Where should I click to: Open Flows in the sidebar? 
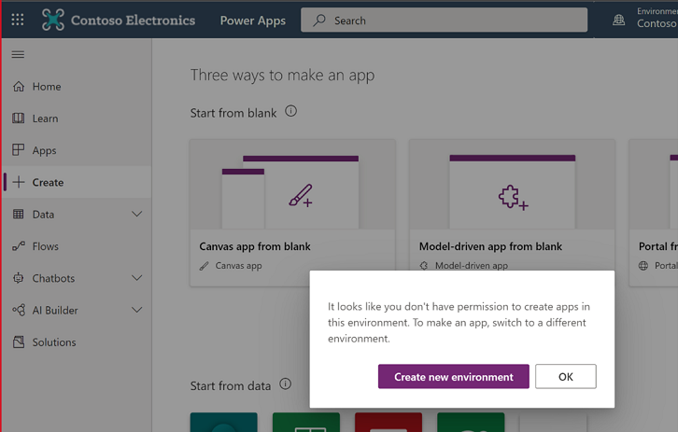point(77,246)
